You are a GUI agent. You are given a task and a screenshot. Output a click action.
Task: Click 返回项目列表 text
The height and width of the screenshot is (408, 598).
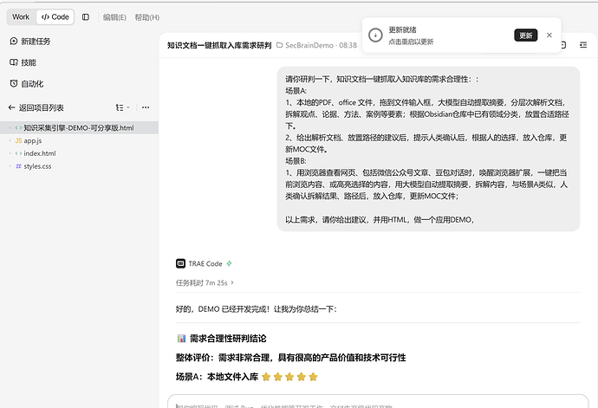42,108
